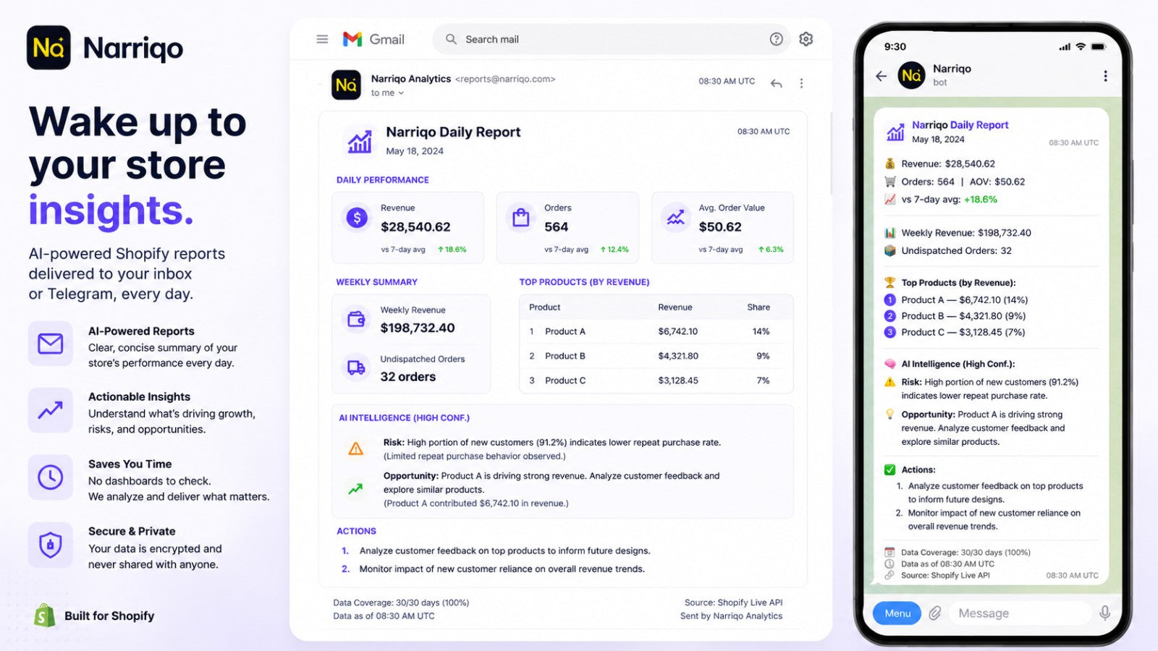Click the Share column header in the products table
The width and height of the screenshot is (1158, 651).
[x=758, y=307]
